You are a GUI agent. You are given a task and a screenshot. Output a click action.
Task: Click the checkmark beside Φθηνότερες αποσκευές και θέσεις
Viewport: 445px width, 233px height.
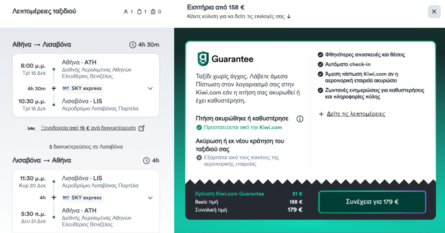[320, 55]
